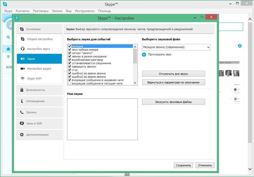Viewport: 254px width, 177px height.
Task: Cancel changes with Отменить
Action: click(x=205, y=165)
